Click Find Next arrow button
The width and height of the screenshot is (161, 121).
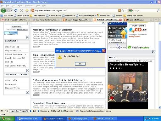coord(33,111)
